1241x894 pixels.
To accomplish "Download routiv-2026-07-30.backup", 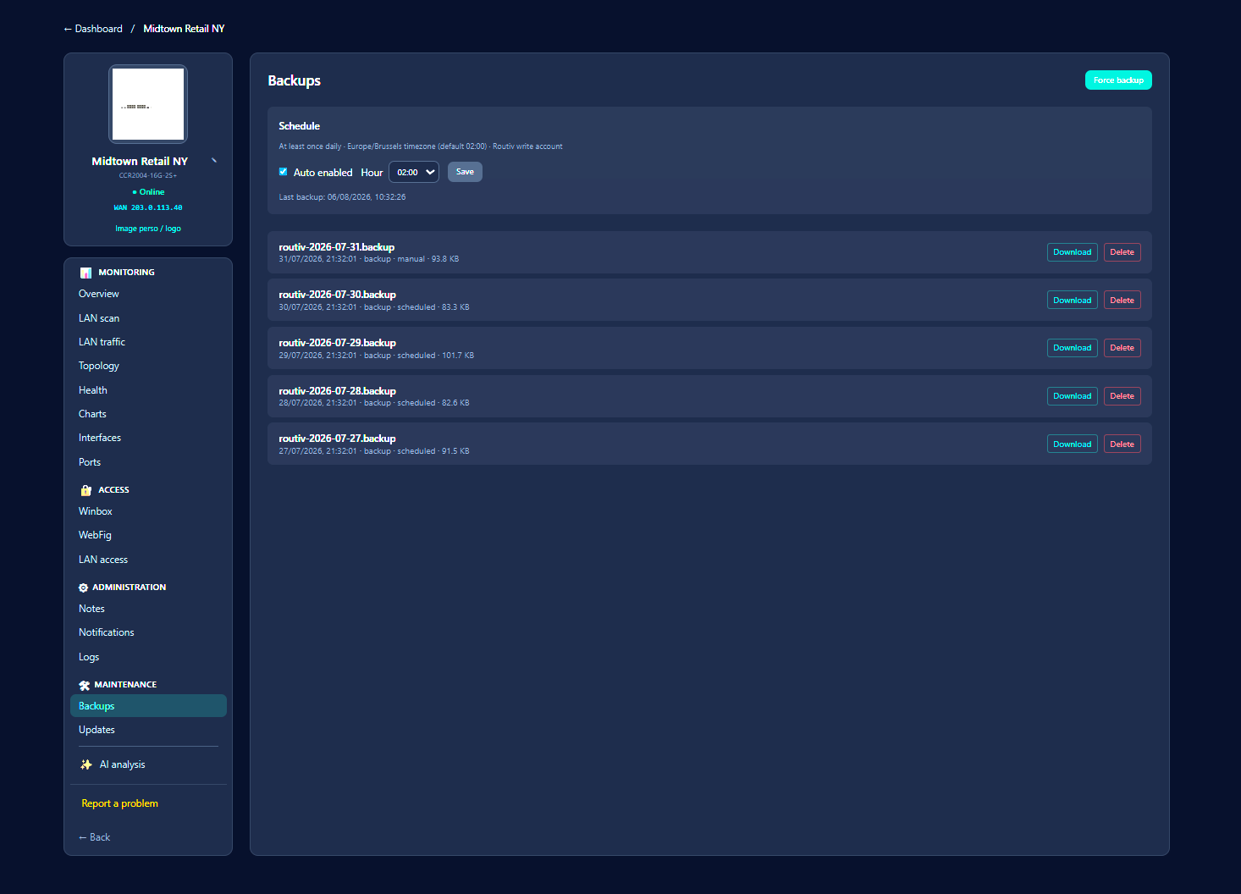I will (1072, 301).
